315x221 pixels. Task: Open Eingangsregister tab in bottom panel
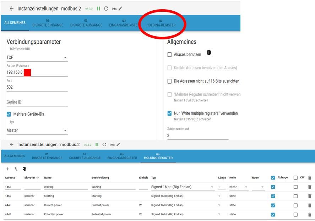[x=122, y=156]
